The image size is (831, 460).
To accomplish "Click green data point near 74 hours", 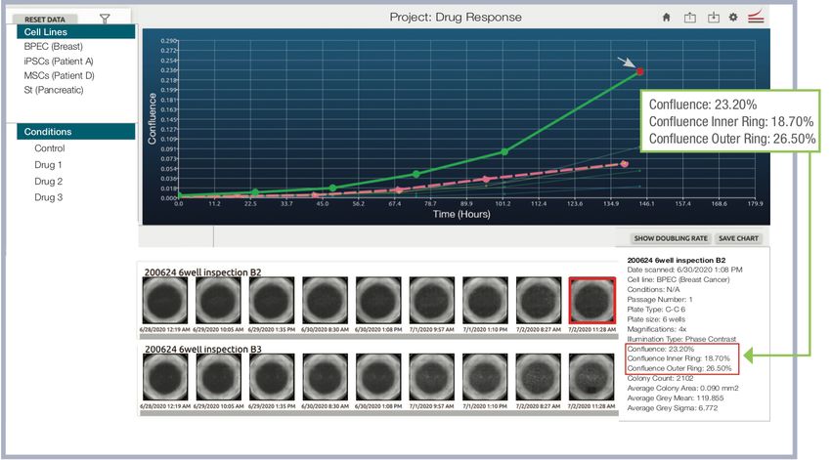I will tap(416, 174).
